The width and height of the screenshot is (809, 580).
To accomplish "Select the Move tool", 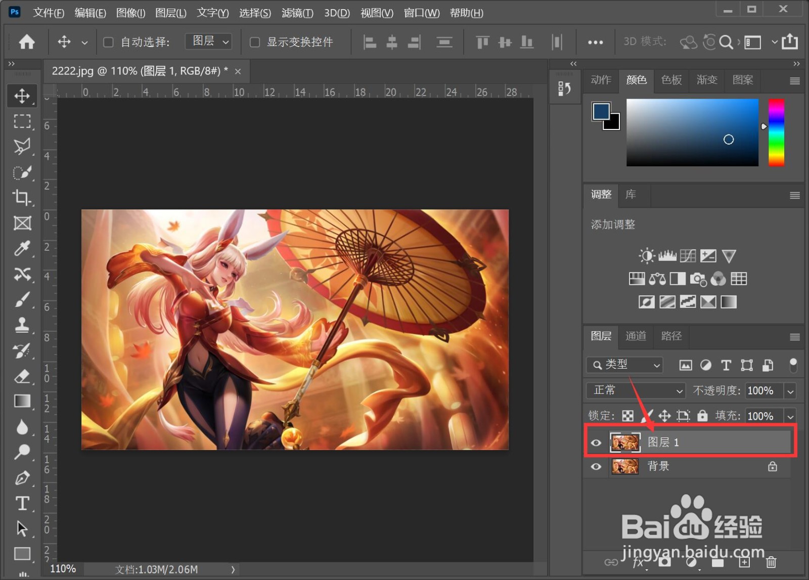I will (x=22, y=96).
